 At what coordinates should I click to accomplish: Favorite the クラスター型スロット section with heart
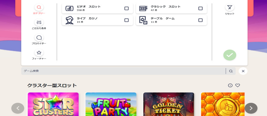pos(238,85)
